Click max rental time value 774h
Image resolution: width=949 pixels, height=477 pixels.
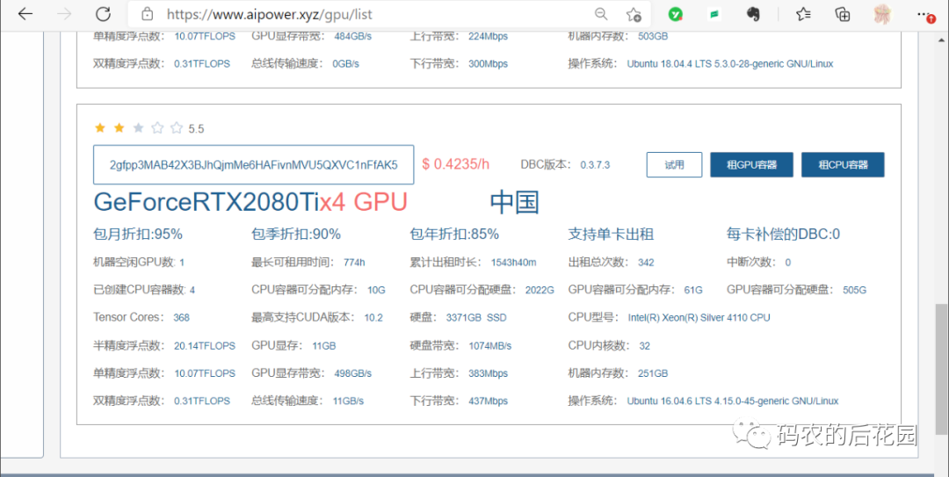(354, 263)
